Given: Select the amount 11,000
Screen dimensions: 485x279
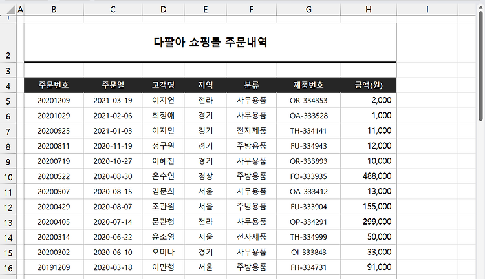Looking at the screenshot, I should 369,130.
